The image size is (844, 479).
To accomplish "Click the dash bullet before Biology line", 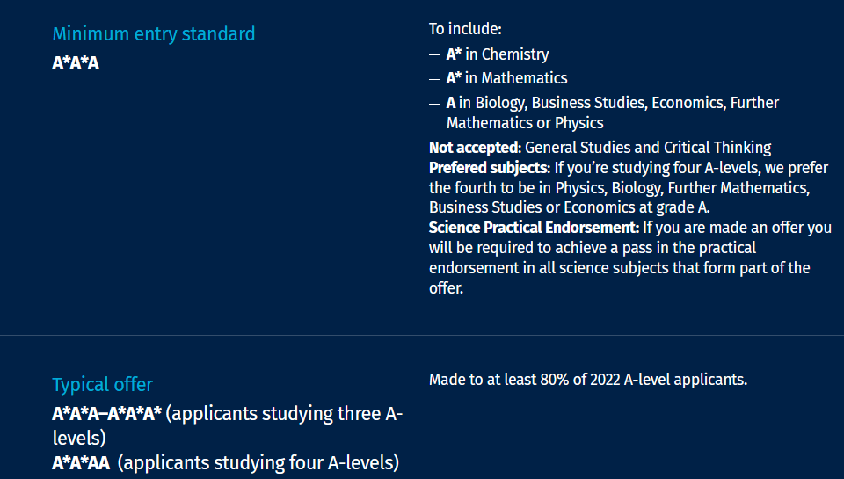I will (x=435, y=104).
